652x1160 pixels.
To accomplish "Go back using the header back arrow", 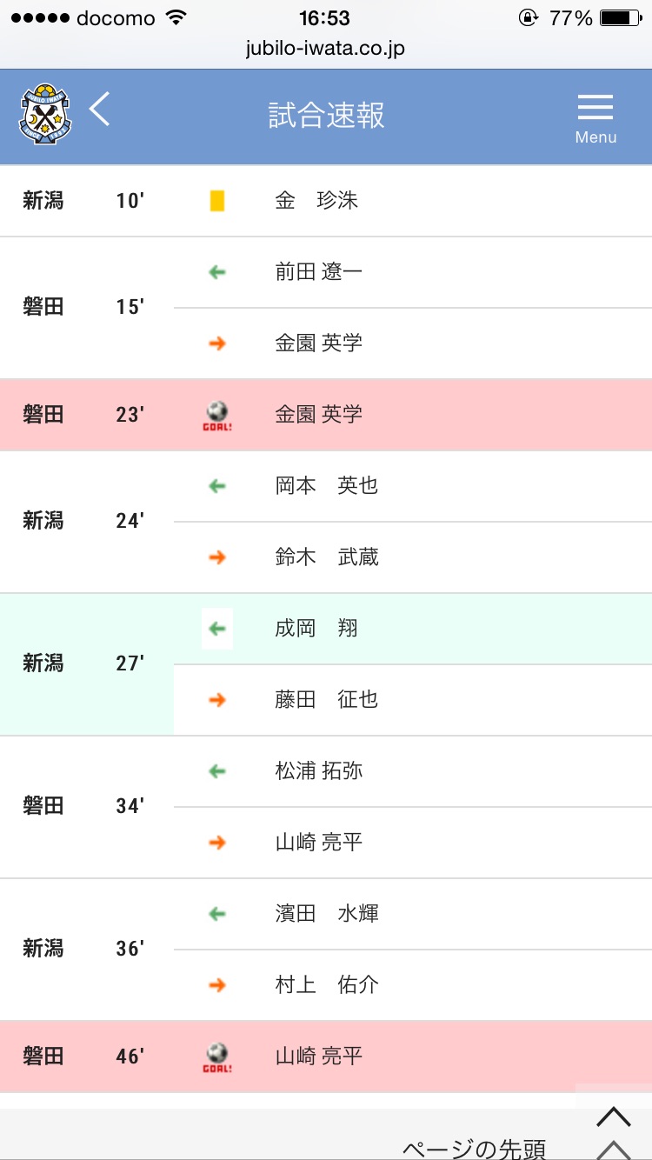I will (x=100, y=110).
